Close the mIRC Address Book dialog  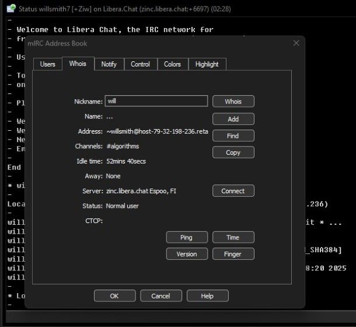coord(296,43)
